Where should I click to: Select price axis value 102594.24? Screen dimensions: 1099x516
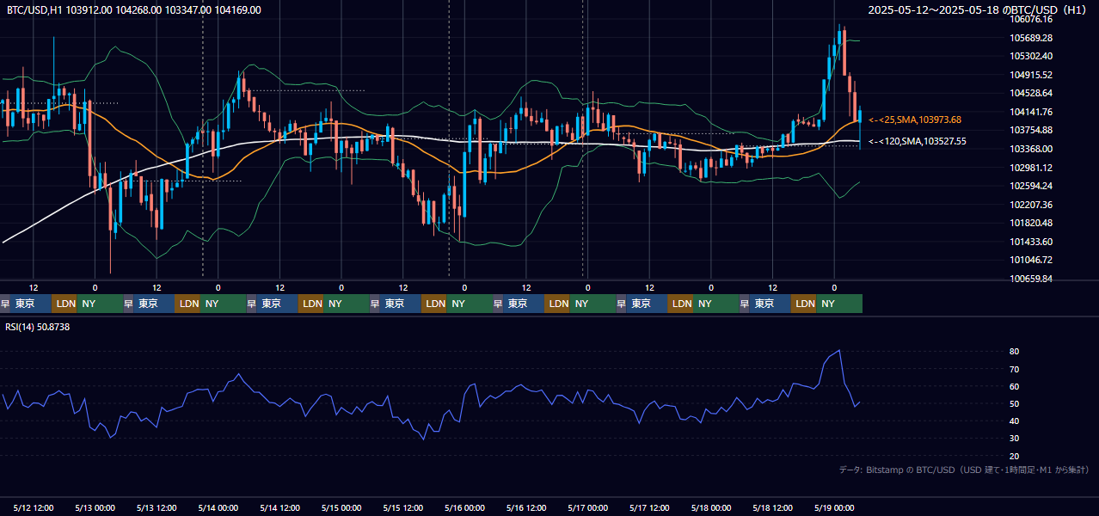coord(1032,186)
